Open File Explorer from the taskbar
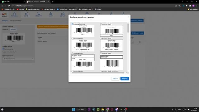Image resolution: width=199 pixels, height=112 pixels. click(103, 110)
